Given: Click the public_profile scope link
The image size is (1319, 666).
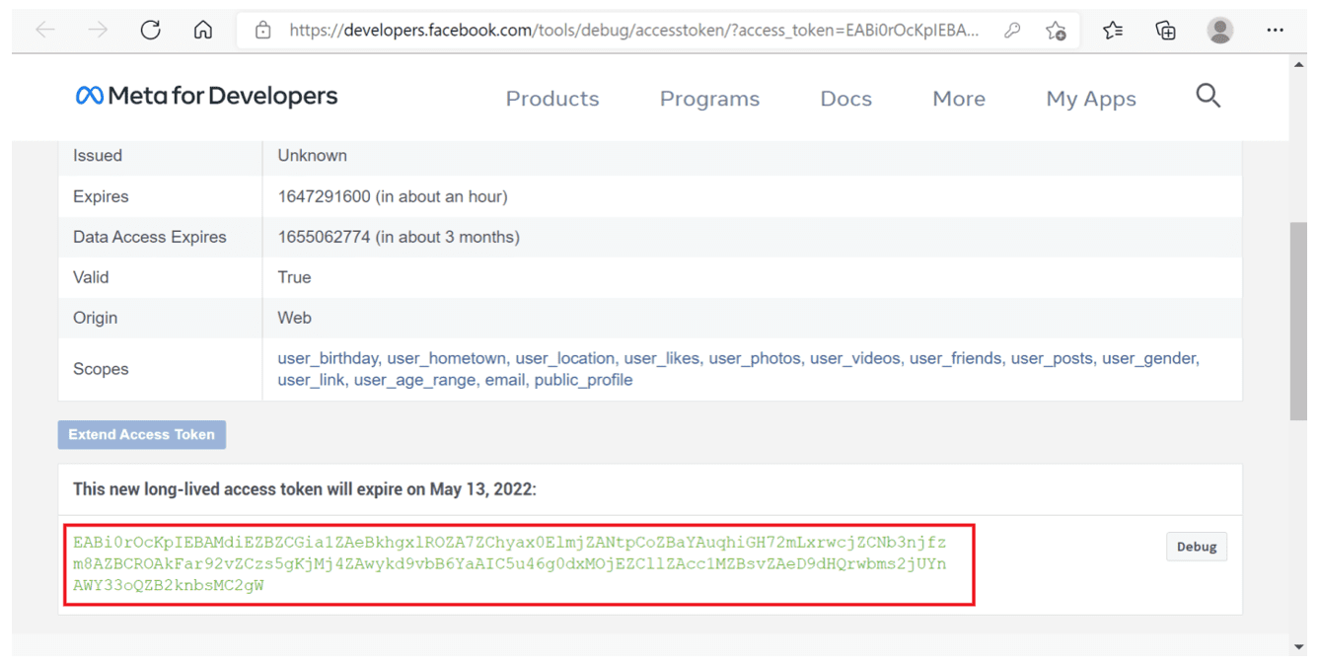Looking at the screenshot, I should pos(583,380).
